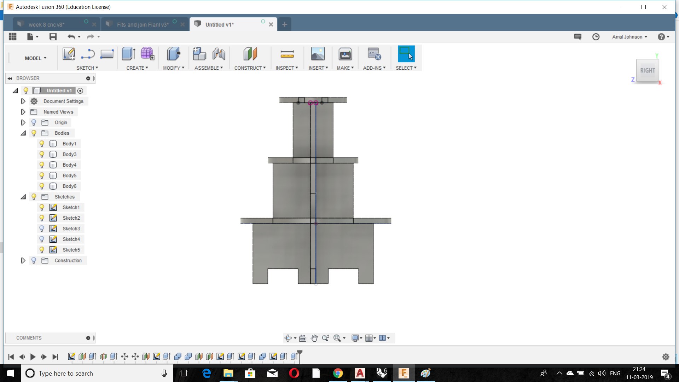The image size is (679, 382).
Task: Click the 3D Print Make icon
Action: coord(345,54)
